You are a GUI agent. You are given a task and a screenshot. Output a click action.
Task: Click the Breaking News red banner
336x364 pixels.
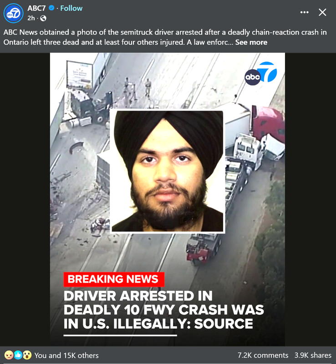pyautogui.click(x=114, y=279)
